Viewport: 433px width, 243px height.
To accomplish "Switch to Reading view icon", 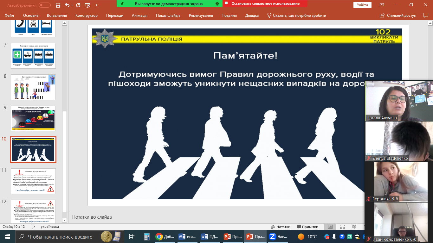I will [354, 227].
